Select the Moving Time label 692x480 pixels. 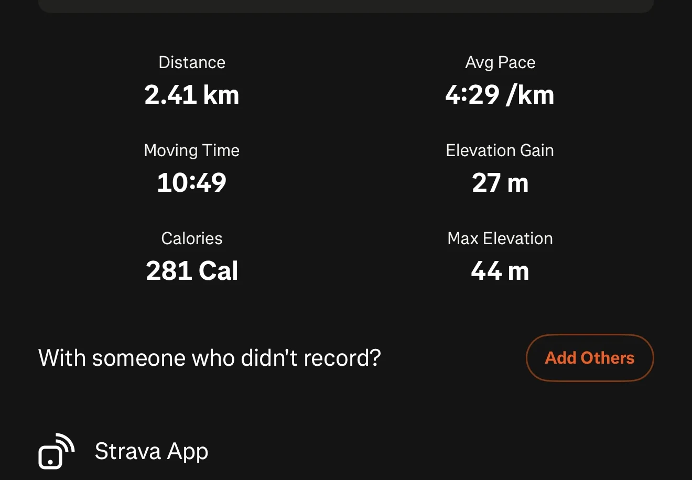point(192,150)
